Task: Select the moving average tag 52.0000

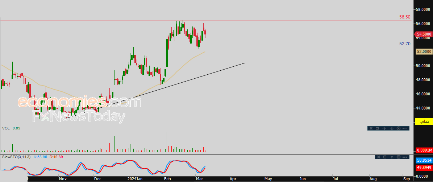Action: coord(424,51)
